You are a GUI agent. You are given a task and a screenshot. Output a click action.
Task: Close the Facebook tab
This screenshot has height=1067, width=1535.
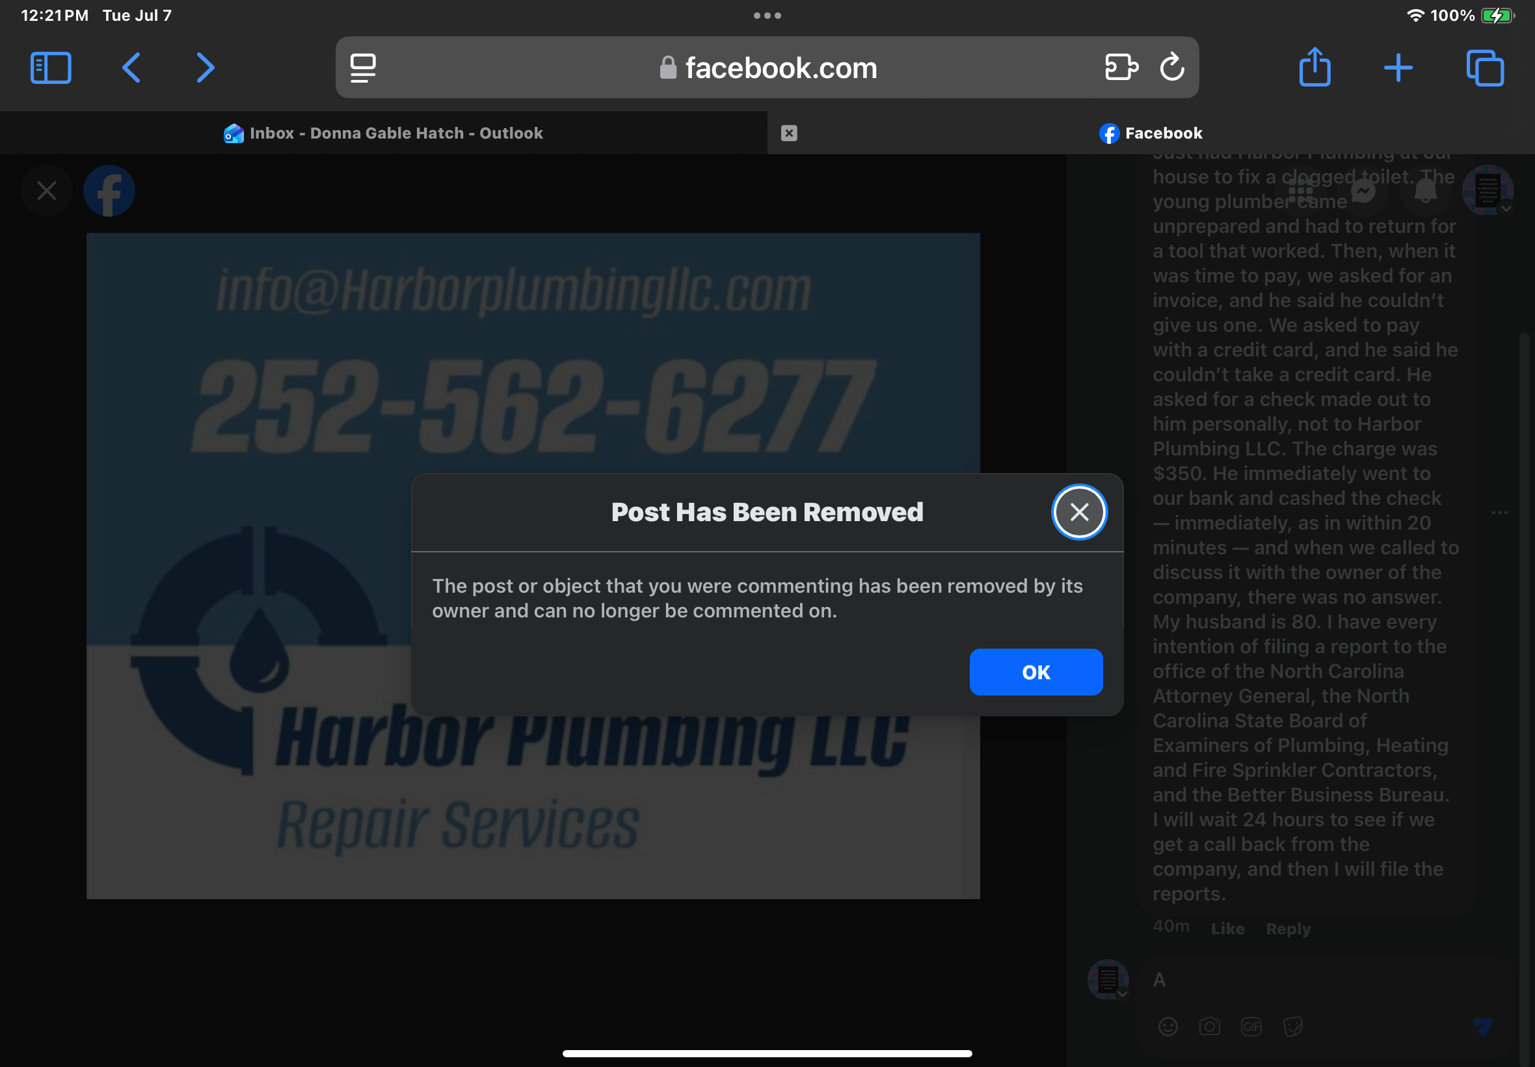pyautogui.click(x=788, y=133)
